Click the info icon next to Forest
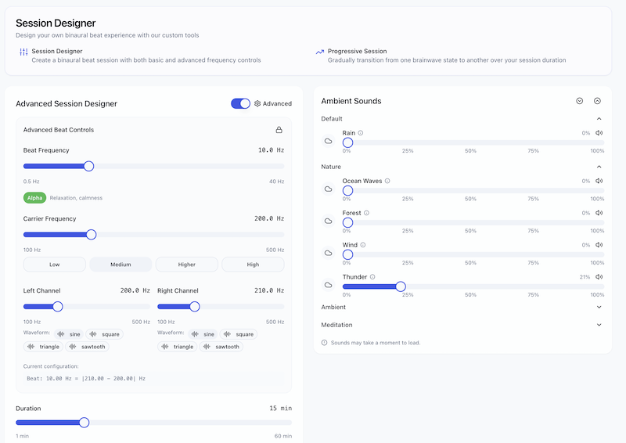 [x=366, y=213]
